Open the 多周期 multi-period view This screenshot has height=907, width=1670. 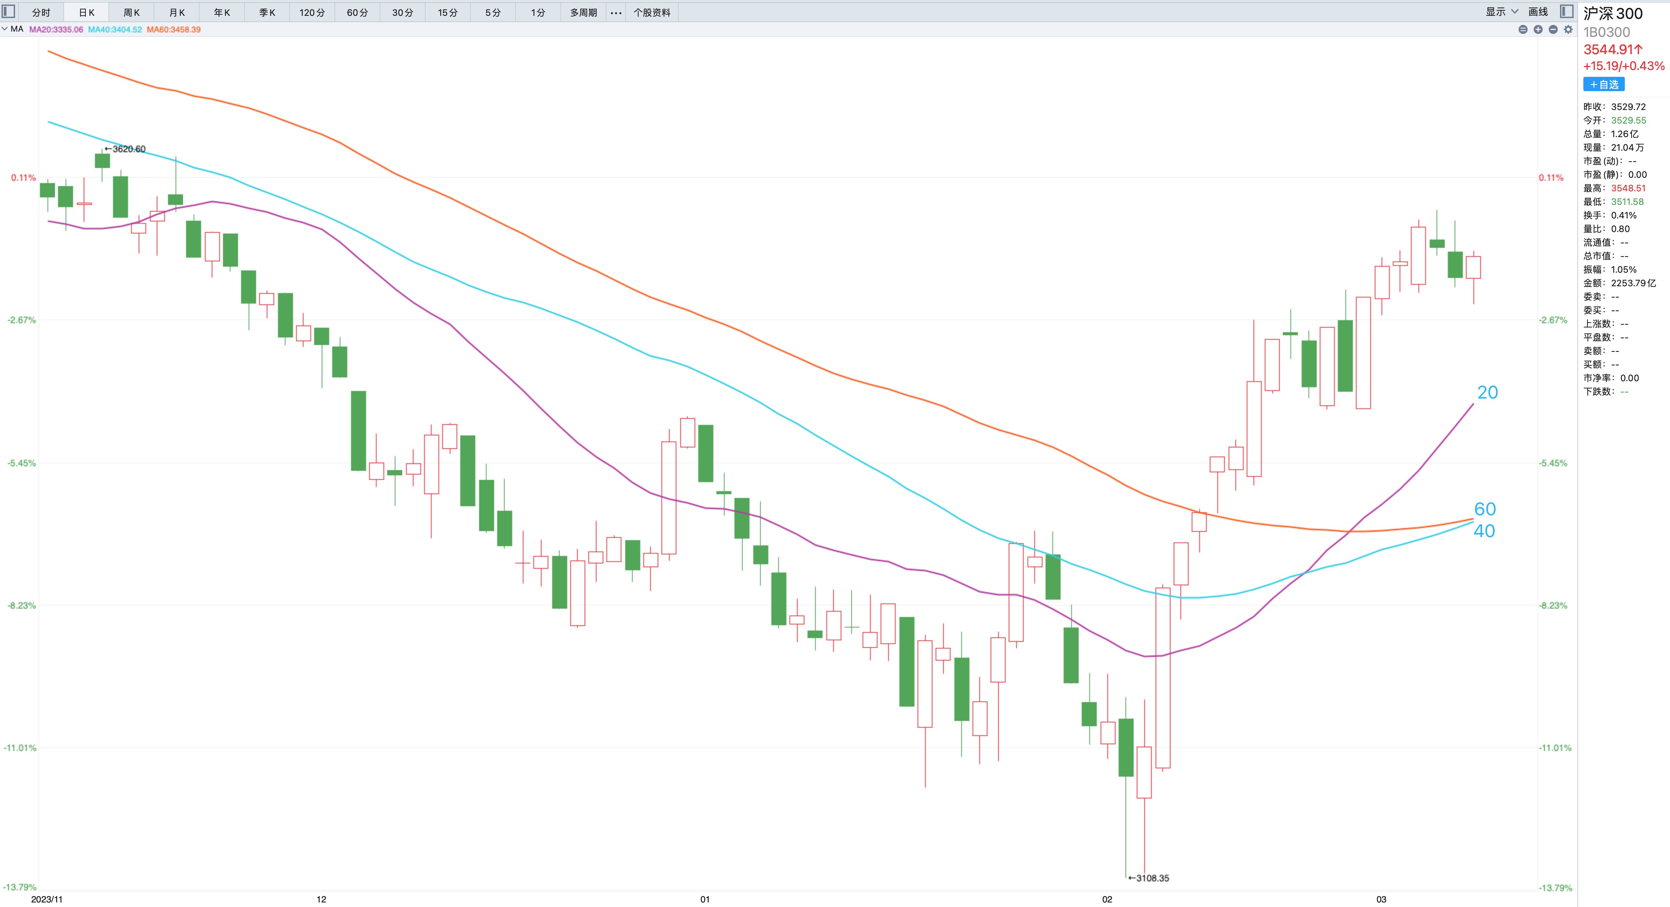click(x=583, y=12)
